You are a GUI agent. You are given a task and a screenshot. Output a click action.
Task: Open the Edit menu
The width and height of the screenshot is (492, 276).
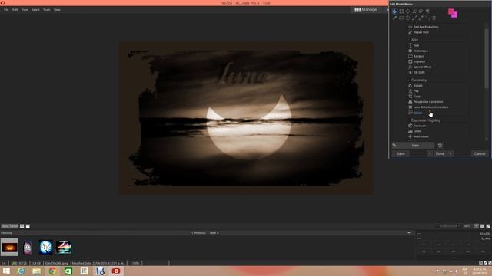click(15, 10)
